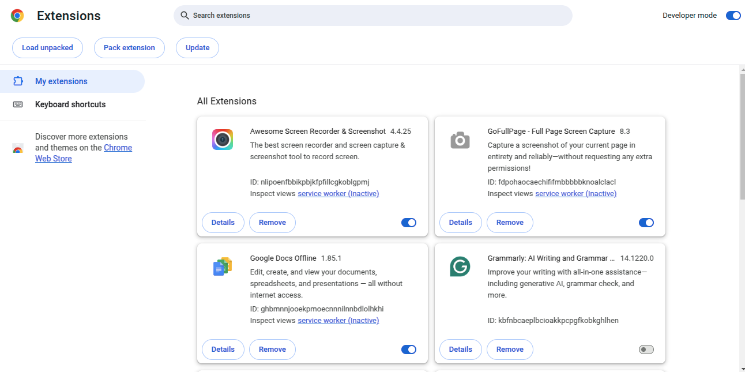The width and height of the screenshot is (745, 372).
Task: Open My extensions section
Action: [72, 81]
